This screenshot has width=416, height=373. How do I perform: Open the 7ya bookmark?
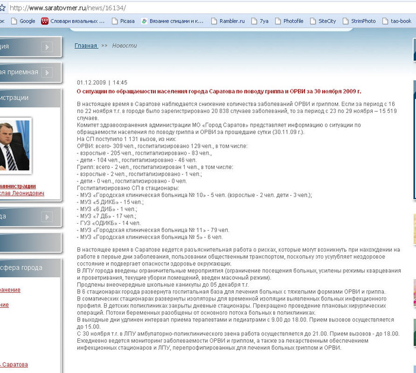click(x=260, y=21)
